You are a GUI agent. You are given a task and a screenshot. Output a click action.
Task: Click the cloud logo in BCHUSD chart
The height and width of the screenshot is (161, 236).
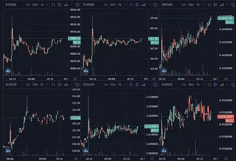(x=8, y=151)
